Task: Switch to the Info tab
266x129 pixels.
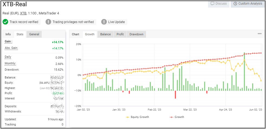Action: tap(8, 34)
